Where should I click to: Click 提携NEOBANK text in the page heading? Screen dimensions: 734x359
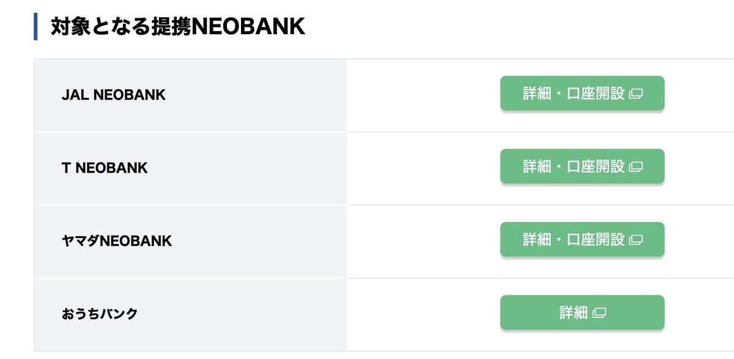(228, 27)
